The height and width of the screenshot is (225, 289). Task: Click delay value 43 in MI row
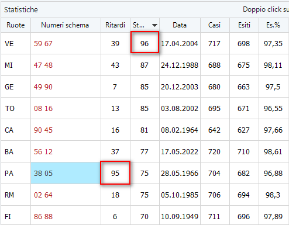115,65
